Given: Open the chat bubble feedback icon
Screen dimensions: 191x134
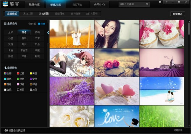Looking at the screenshot, I should tap(160, 2).
